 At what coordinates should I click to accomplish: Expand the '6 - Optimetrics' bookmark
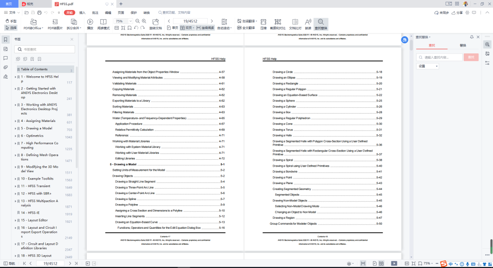(15, 136)
